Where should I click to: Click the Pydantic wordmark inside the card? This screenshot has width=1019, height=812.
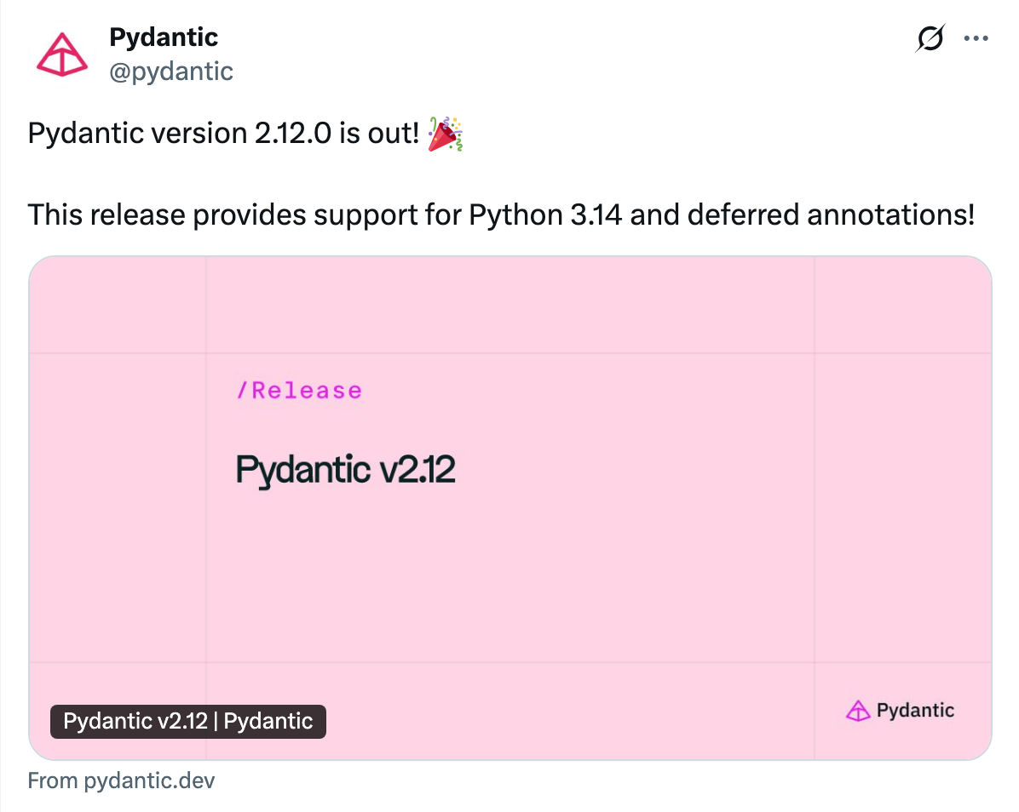[915, 711]
